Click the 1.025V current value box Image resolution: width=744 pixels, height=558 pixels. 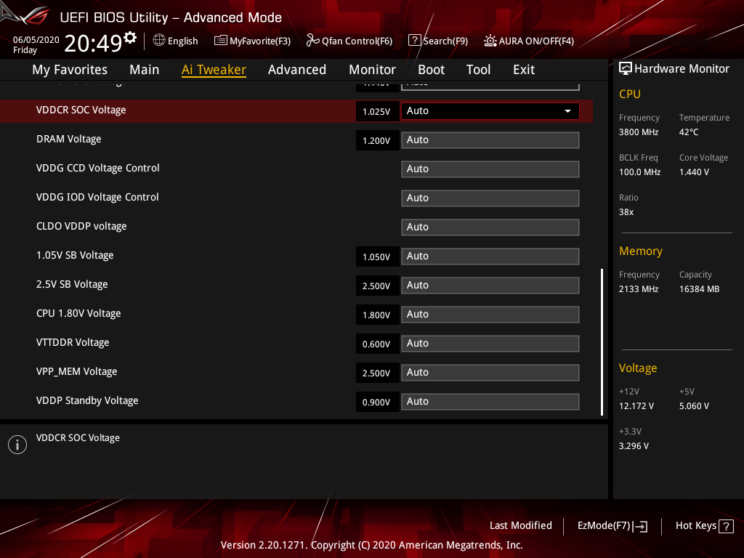[377, 111]
